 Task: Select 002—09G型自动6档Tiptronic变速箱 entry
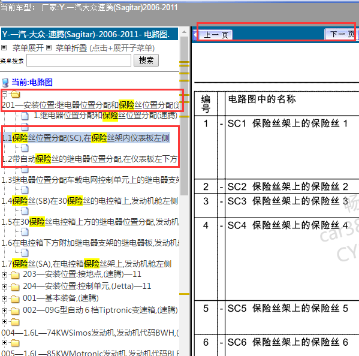coord(100,310)
